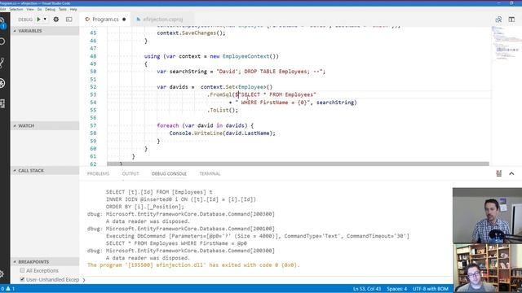
Task: Open the Terminal panel tab
Action: [x=210, y=173]
